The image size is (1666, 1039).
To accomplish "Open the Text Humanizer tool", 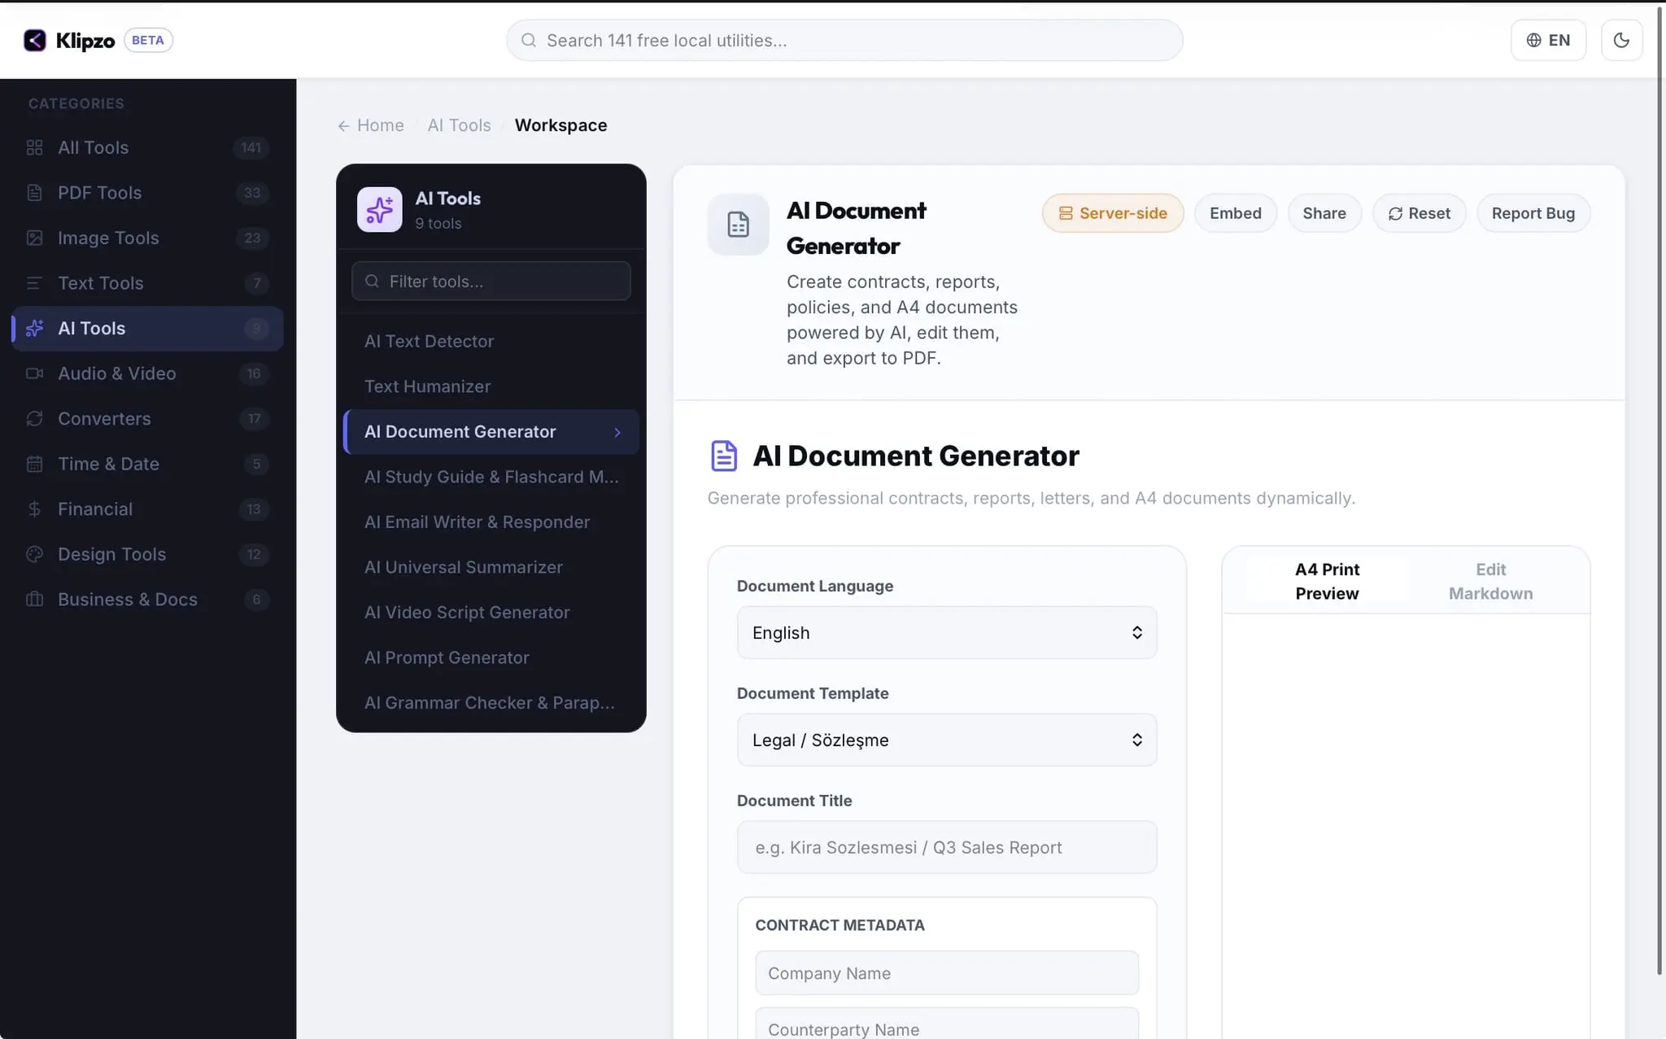I will 491,386.
